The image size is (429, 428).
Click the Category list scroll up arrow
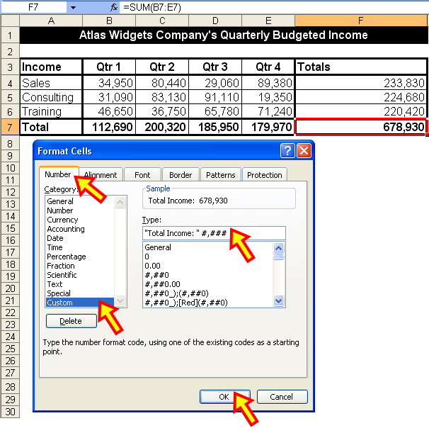click(120, 203)
